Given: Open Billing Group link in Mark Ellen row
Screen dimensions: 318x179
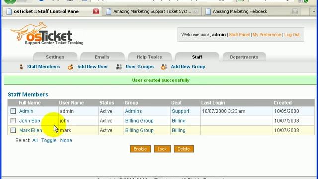Looking at the screenshot, I should (139, 130).
